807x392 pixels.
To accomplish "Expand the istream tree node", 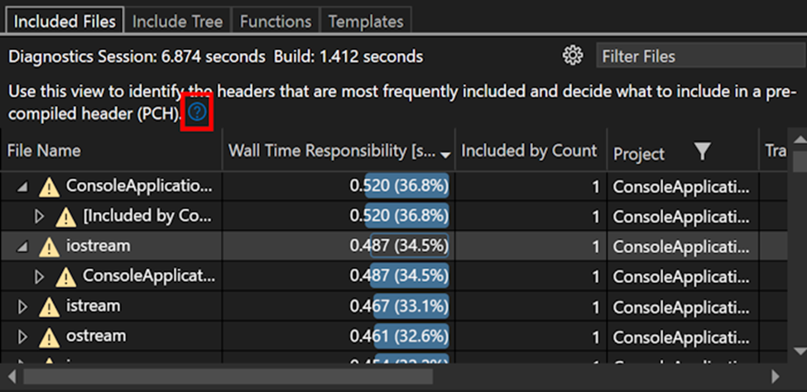I will (x=22, y=308).
